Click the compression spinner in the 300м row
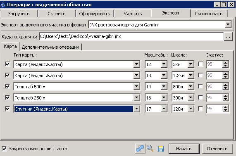236x156 pixels. (218, 97)
